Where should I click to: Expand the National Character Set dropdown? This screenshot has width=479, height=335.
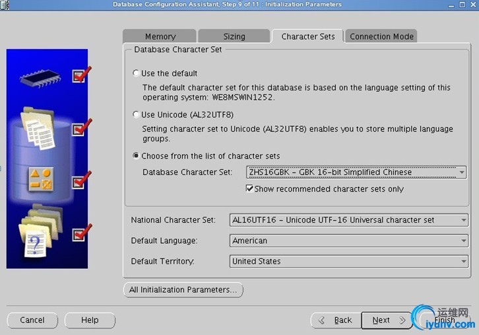[464, 220]
